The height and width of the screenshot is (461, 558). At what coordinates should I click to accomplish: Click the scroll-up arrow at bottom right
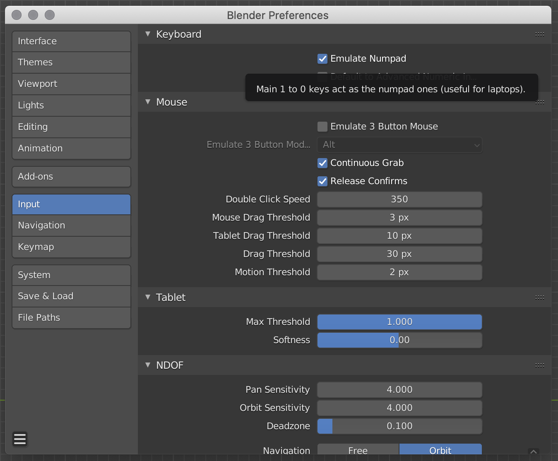tap(534, 451)
